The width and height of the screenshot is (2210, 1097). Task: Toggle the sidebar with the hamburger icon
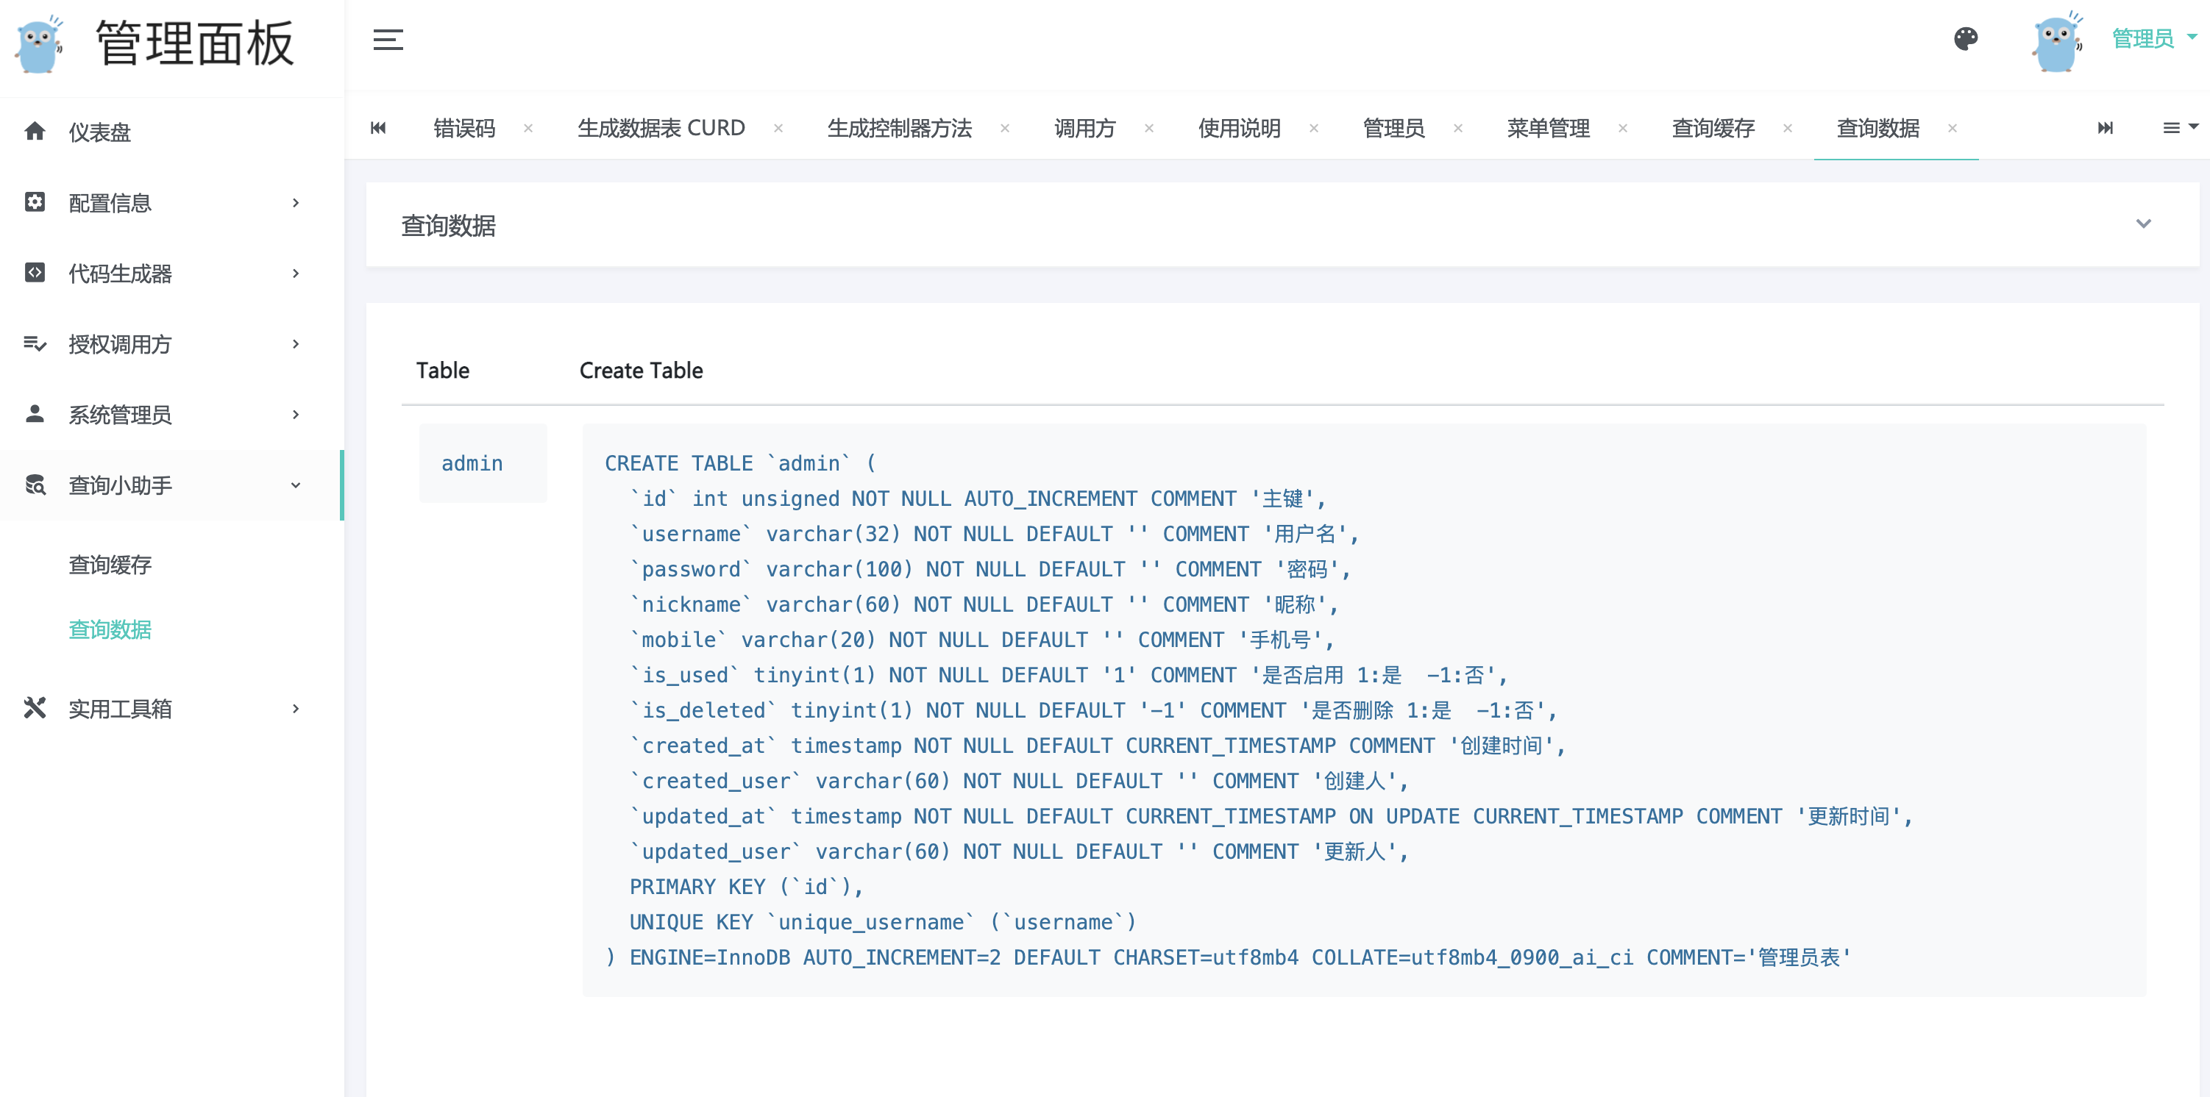click(388, 40)
